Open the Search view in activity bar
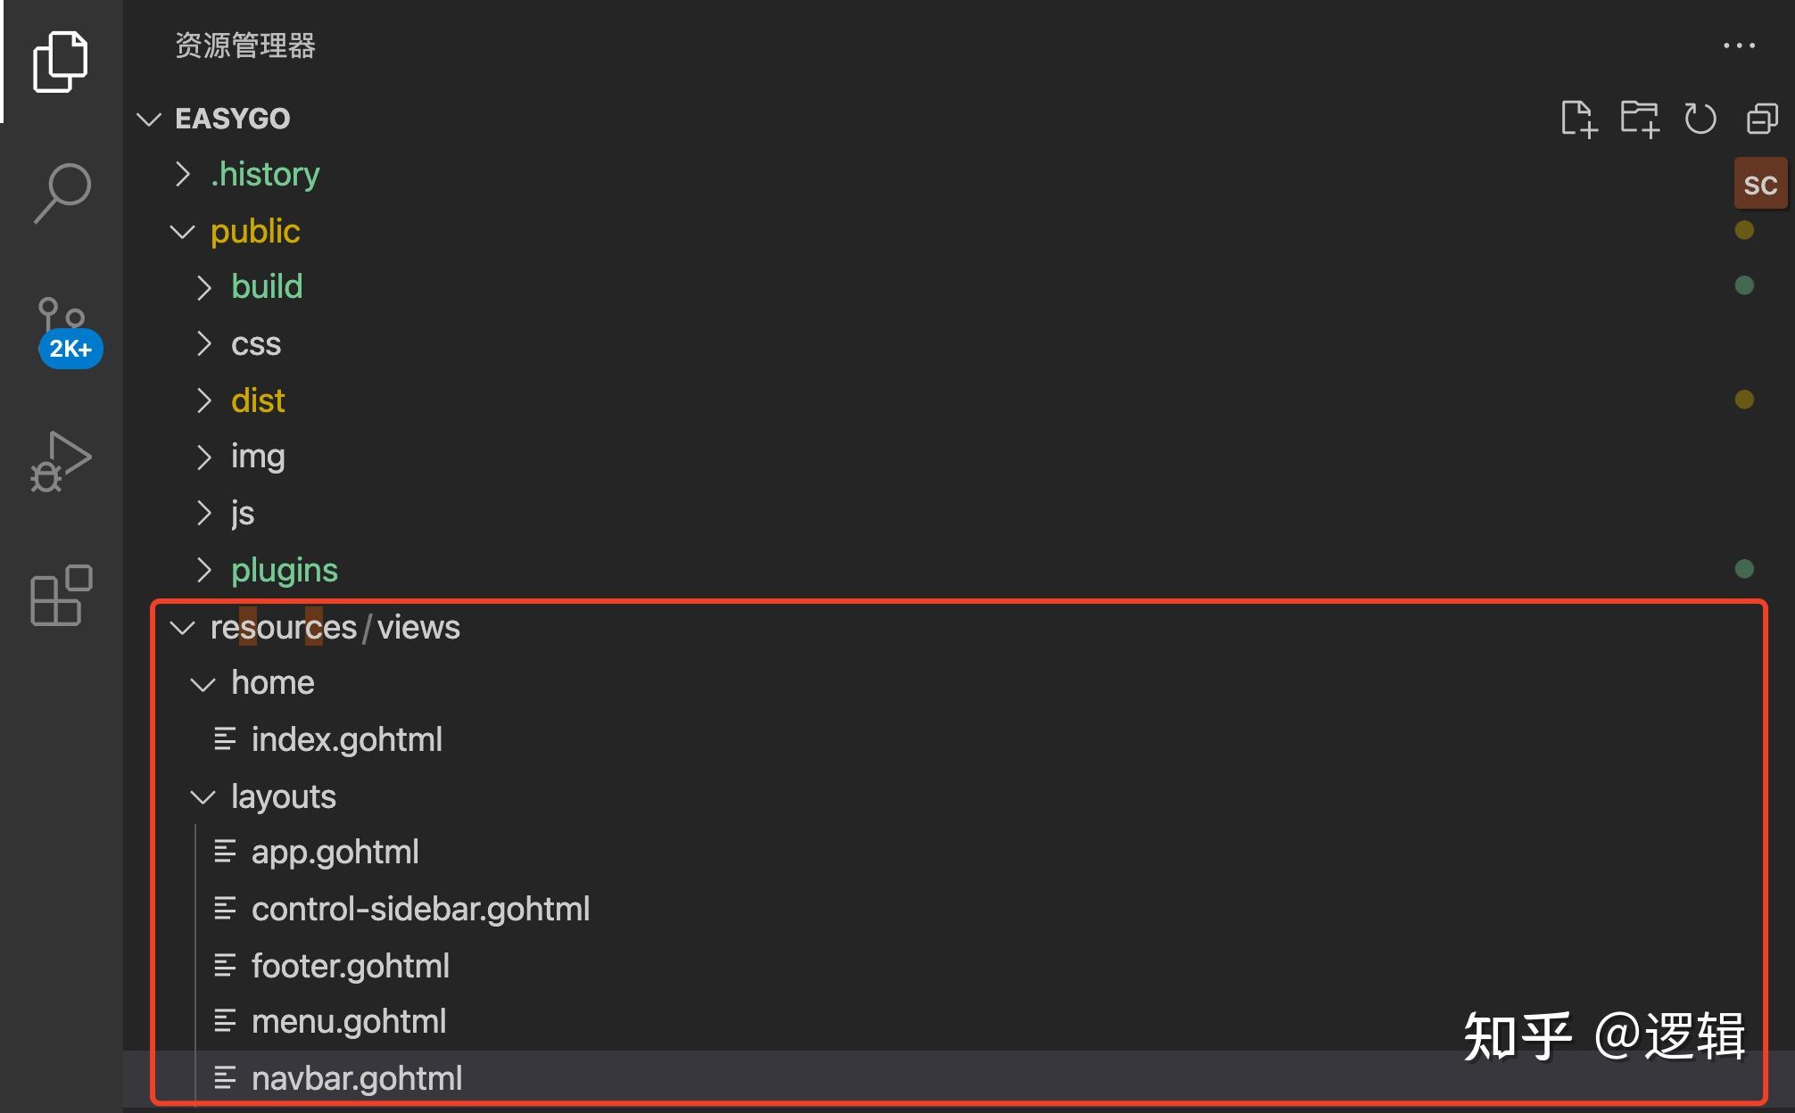Image resolution: width=1795 pixels, height=1113 pixels. pos(61,193)
